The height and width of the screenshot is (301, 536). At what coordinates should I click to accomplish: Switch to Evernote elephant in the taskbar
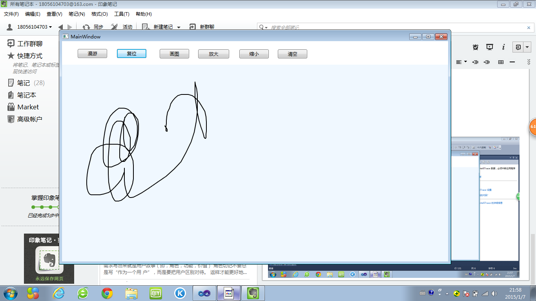pyautogui.click(x=253, y=293)
